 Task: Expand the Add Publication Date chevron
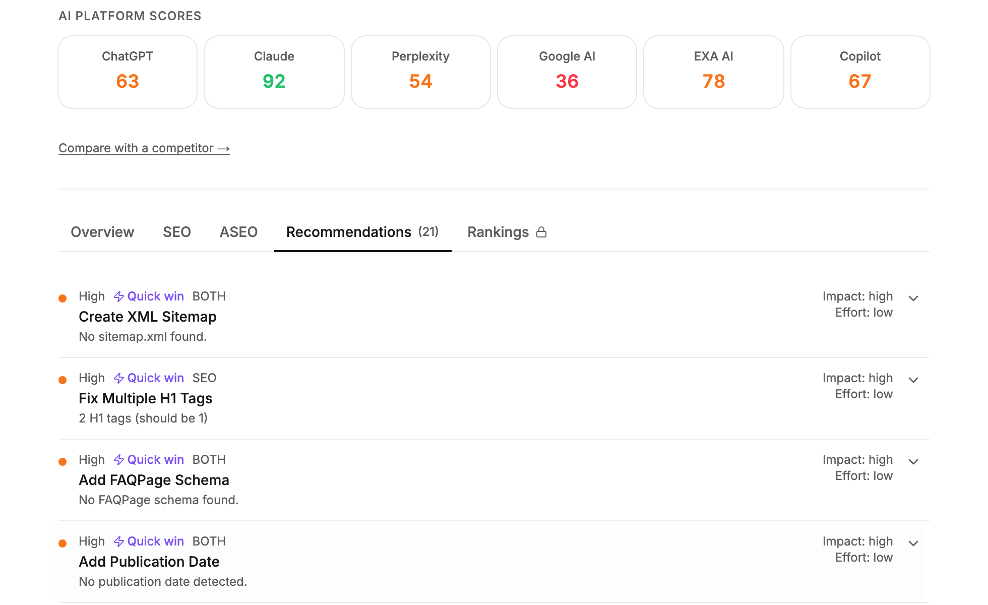click(913, 543)
